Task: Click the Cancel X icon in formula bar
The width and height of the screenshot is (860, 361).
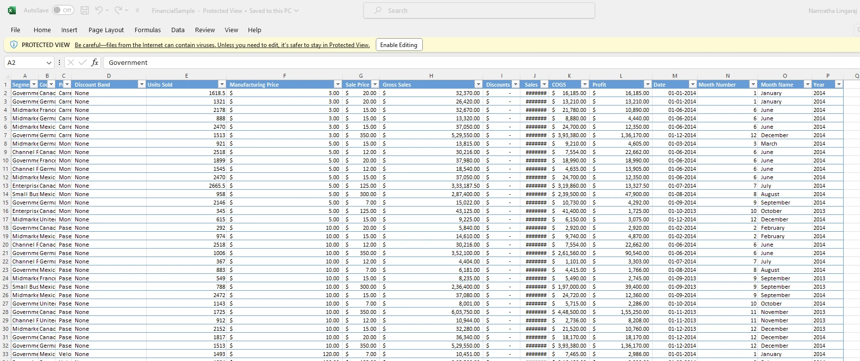Action: coord(71,62)
